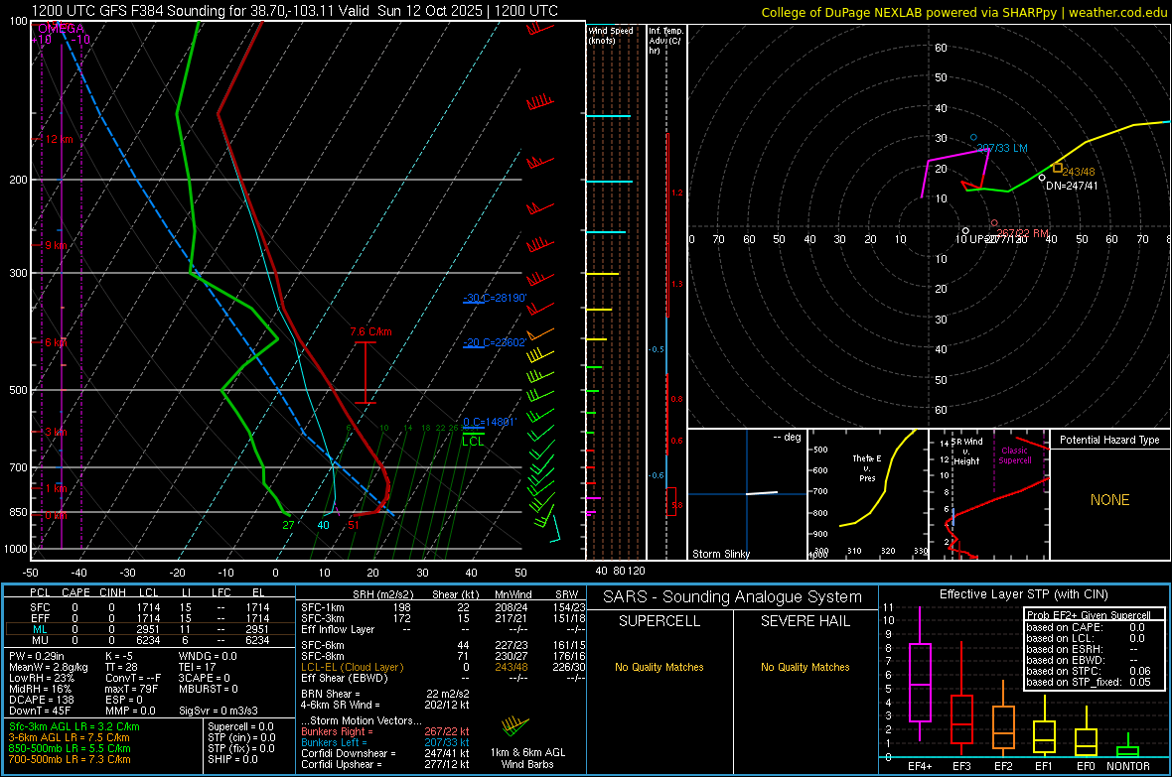1172x777 pixels.
Task: Click the based on STPC: 0.06 row
Action: [1089, 671]
